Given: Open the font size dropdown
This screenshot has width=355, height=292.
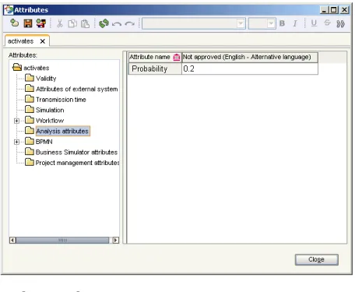Looking at the screenshot, I should [271, 23].
